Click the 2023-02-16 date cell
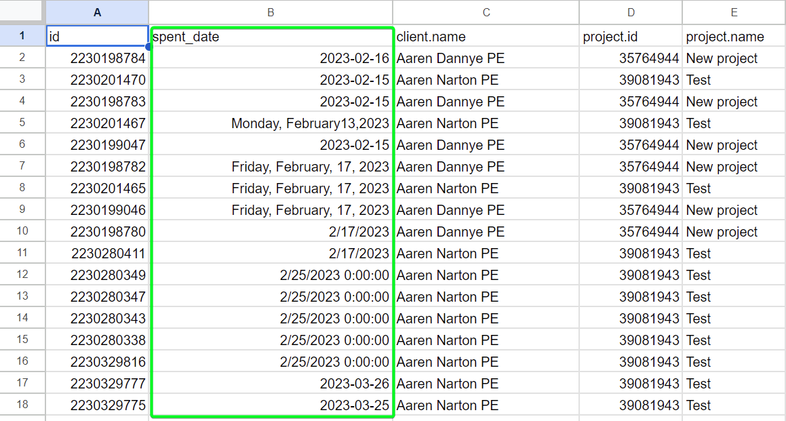This screenshot has width=786, height=421. [271, 58]
